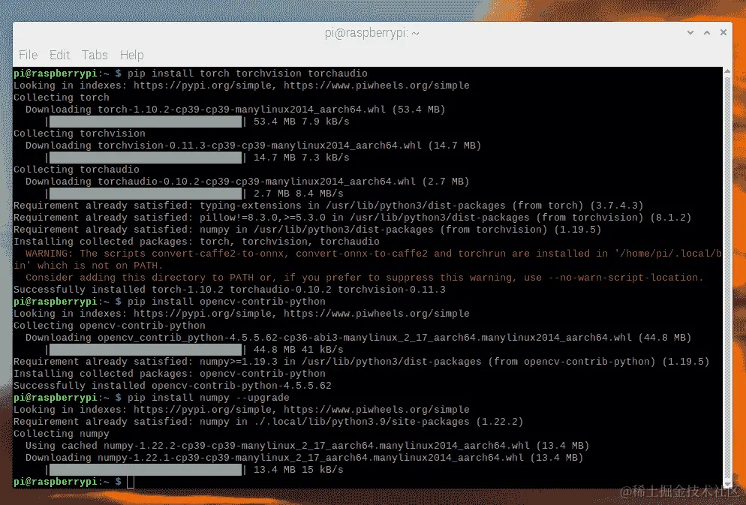
Task: Click 'Collecting torchvision' line
Action: [80, 134]
